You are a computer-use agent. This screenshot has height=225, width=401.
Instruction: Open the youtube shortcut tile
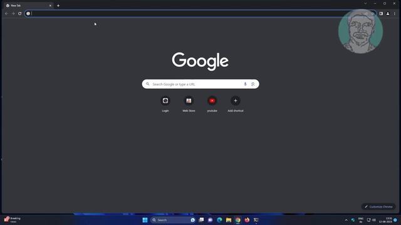pos(212,104)
